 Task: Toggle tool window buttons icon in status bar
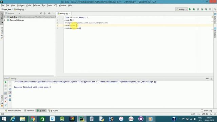click(2, 114)
